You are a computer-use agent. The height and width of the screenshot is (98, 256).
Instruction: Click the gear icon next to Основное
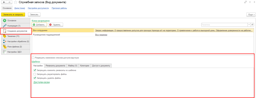4,21
